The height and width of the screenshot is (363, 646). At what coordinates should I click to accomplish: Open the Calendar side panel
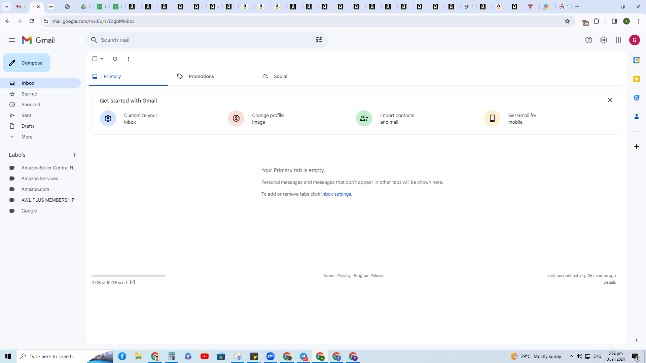point(637,60)
